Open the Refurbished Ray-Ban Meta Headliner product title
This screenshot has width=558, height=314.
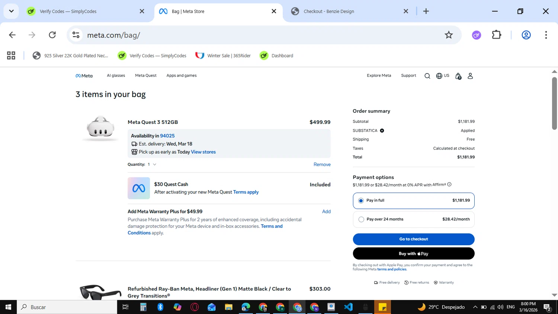tap(209, 292)
